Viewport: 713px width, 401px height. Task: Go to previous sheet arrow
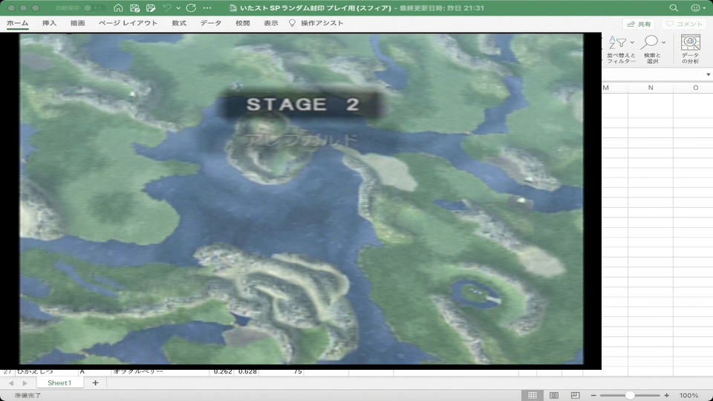point(11,383)
